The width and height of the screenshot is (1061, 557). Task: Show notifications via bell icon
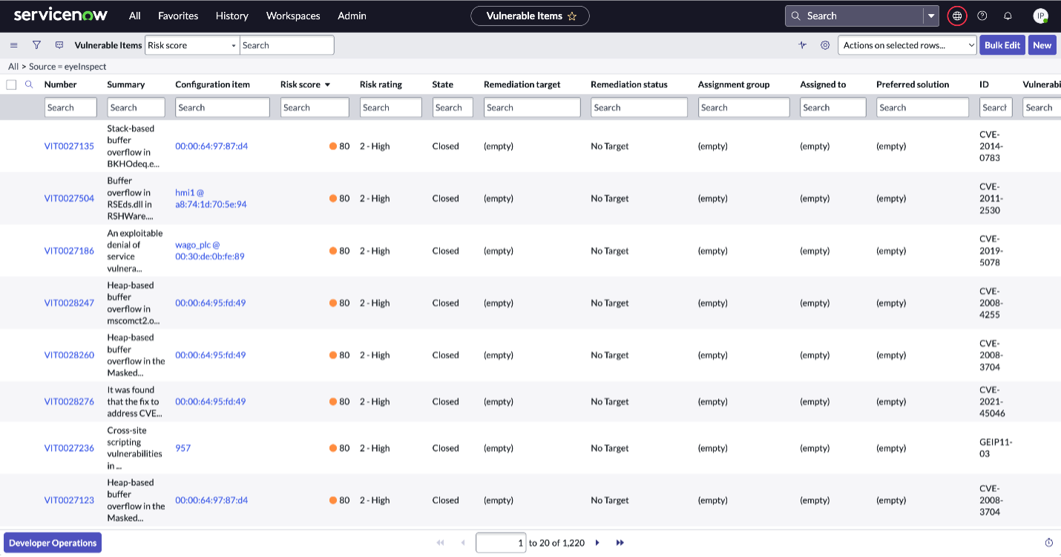click(x=1008, y=16)
